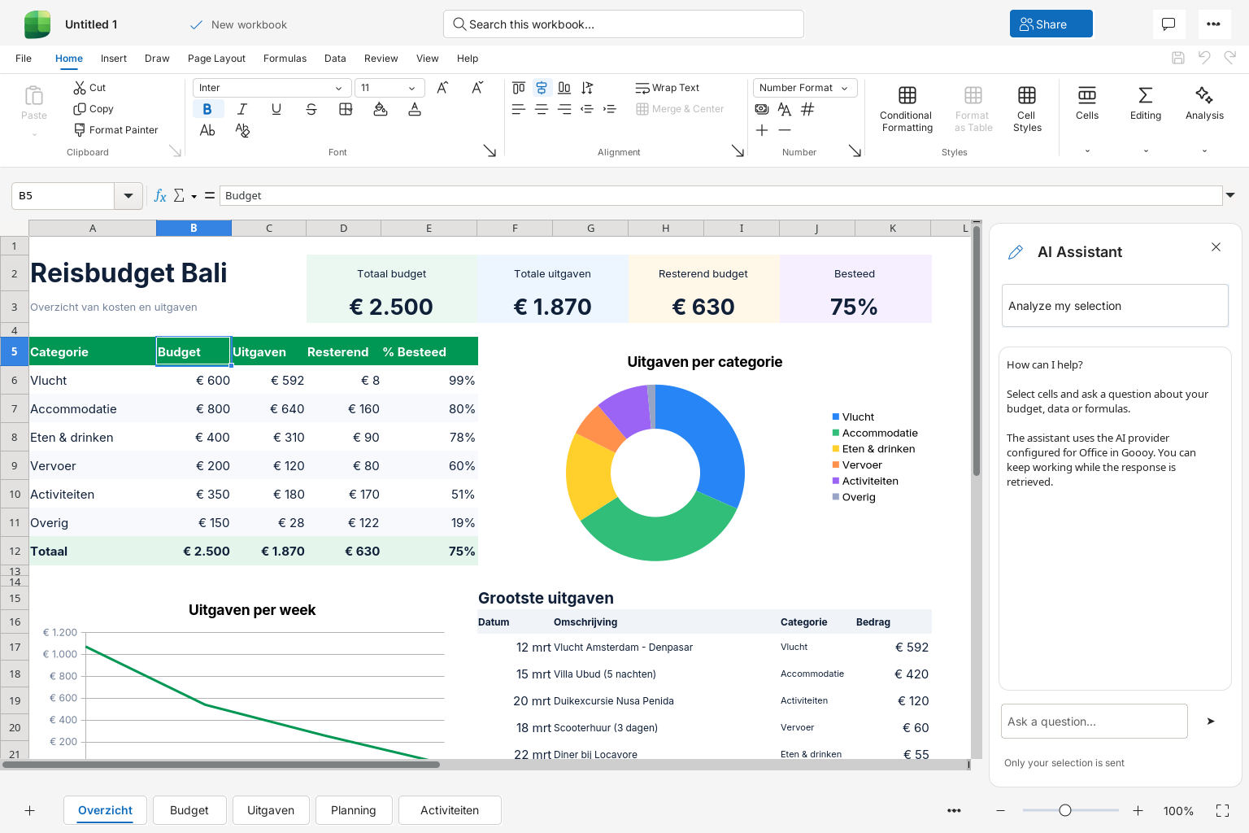
Task: Toggle Wrap Text
Action: 667,88
